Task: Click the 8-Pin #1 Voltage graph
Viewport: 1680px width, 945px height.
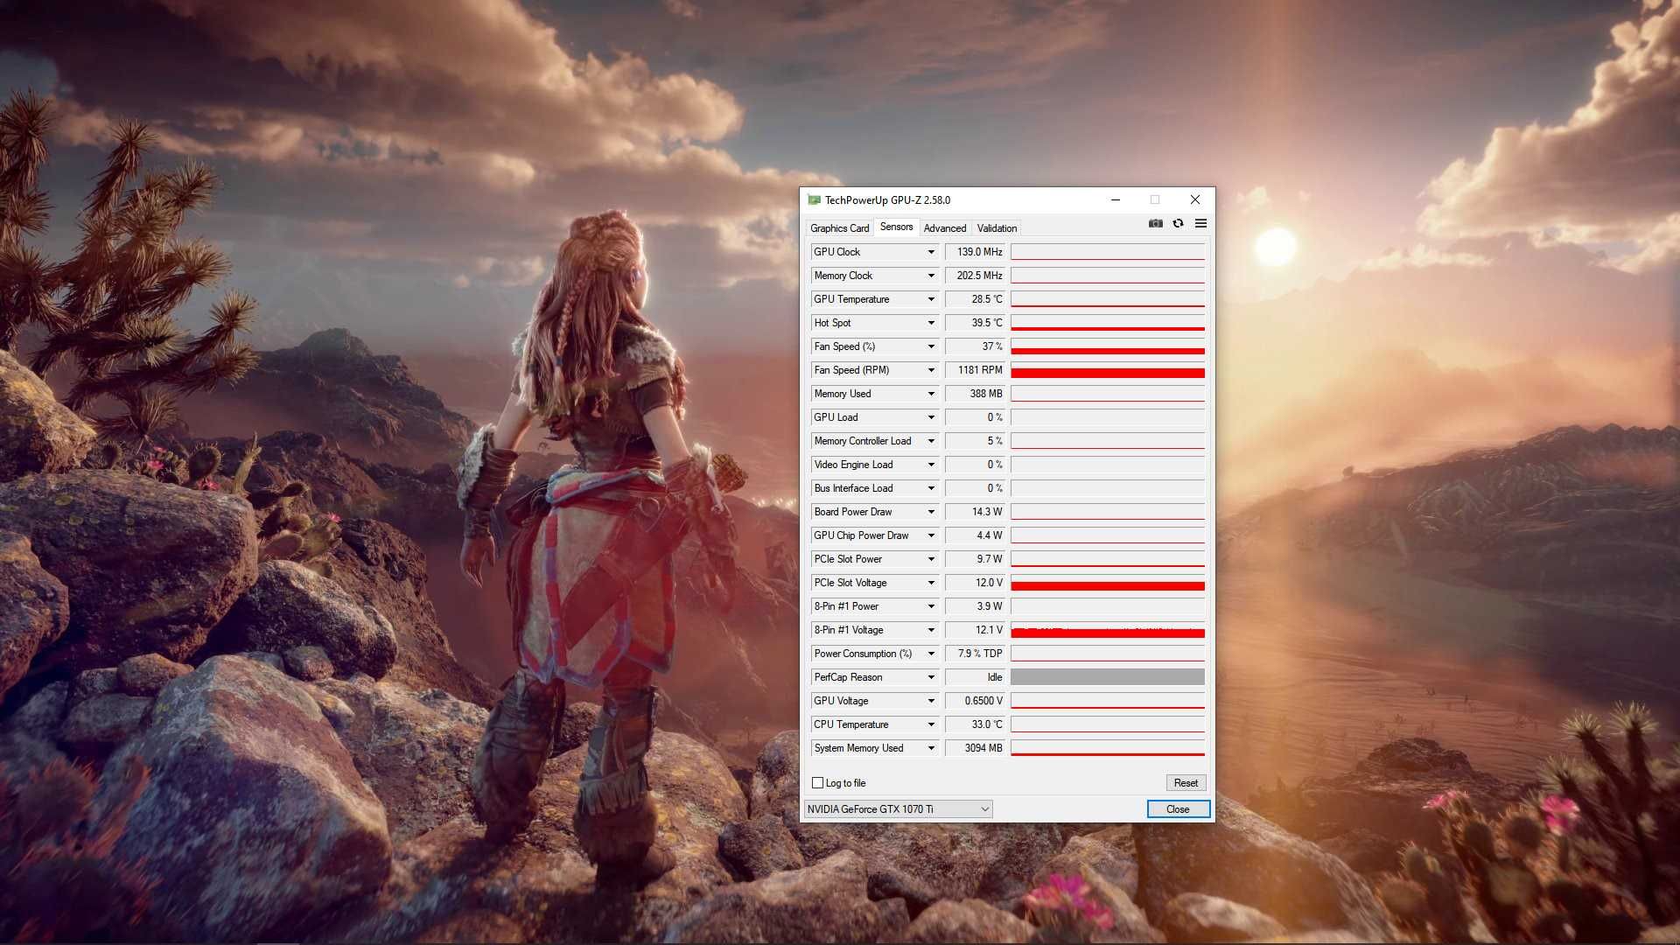Action: tap(1108, 630)
